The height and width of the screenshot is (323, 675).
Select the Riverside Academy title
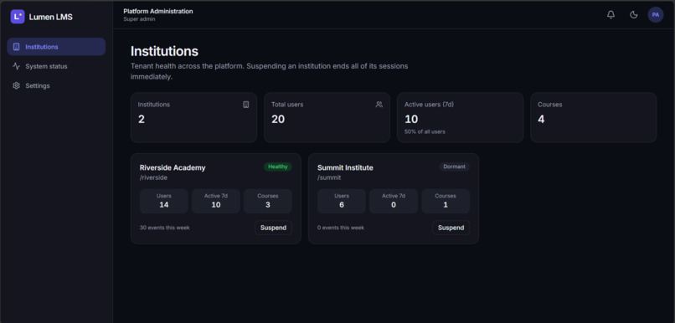pyautogui.click(x=173, y=167)
